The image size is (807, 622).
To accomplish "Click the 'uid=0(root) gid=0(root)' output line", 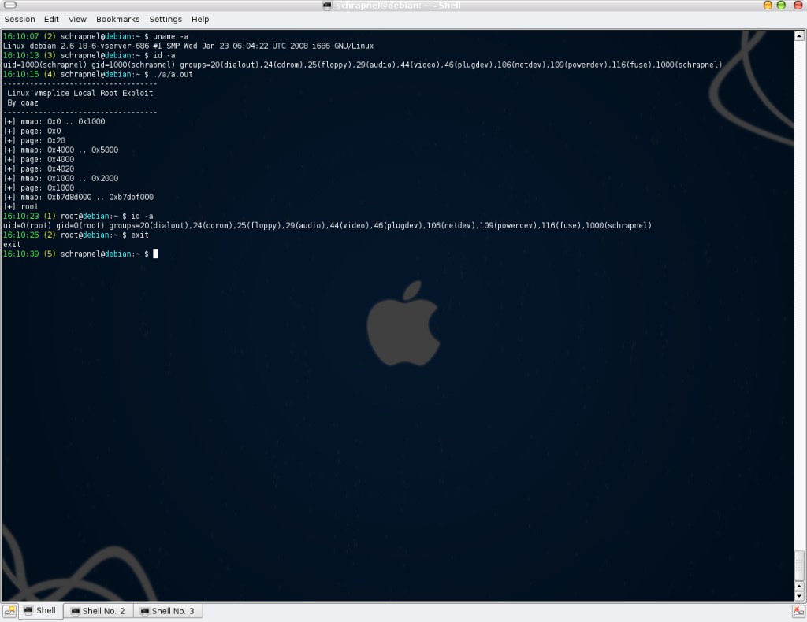I will coord(327,225).
